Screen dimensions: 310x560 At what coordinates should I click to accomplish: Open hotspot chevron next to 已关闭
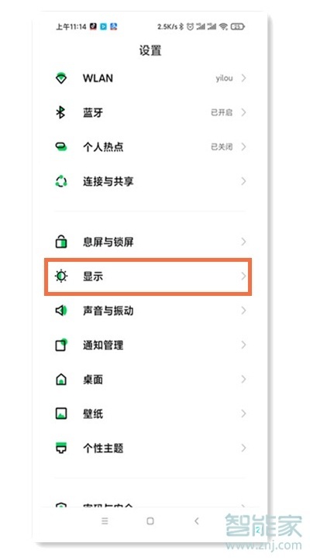tap(243, 146)
